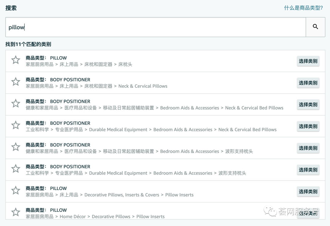Choose 选择类别 for 床枕和固定器 Neck & Cervical Pillows
This screenshot has height=226, width=330.
(x=308, y=83)
